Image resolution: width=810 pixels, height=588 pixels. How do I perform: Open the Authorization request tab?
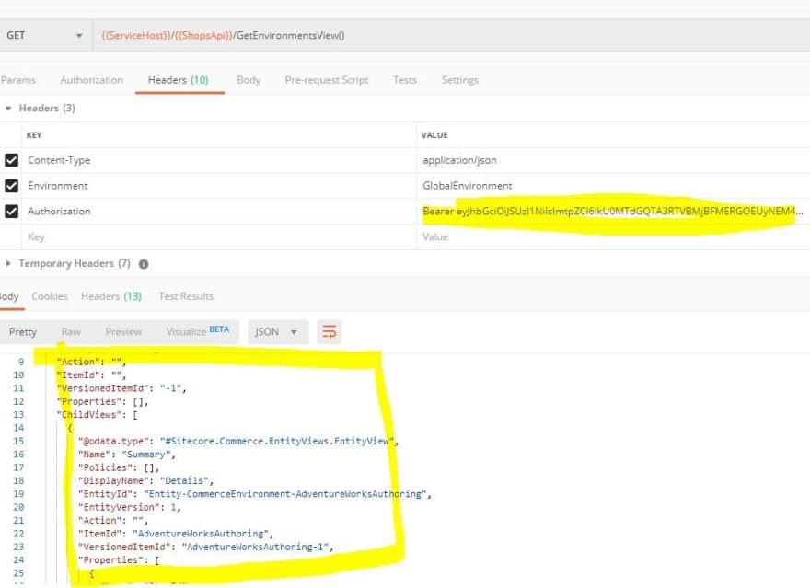click(91, 80)
